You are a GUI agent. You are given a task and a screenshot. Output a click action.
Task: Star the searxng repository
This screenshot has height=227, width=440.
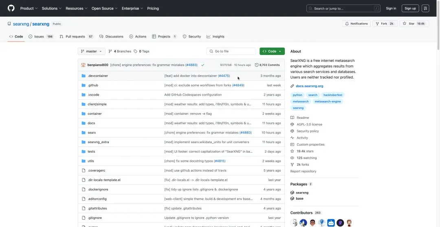click(414, 24)
